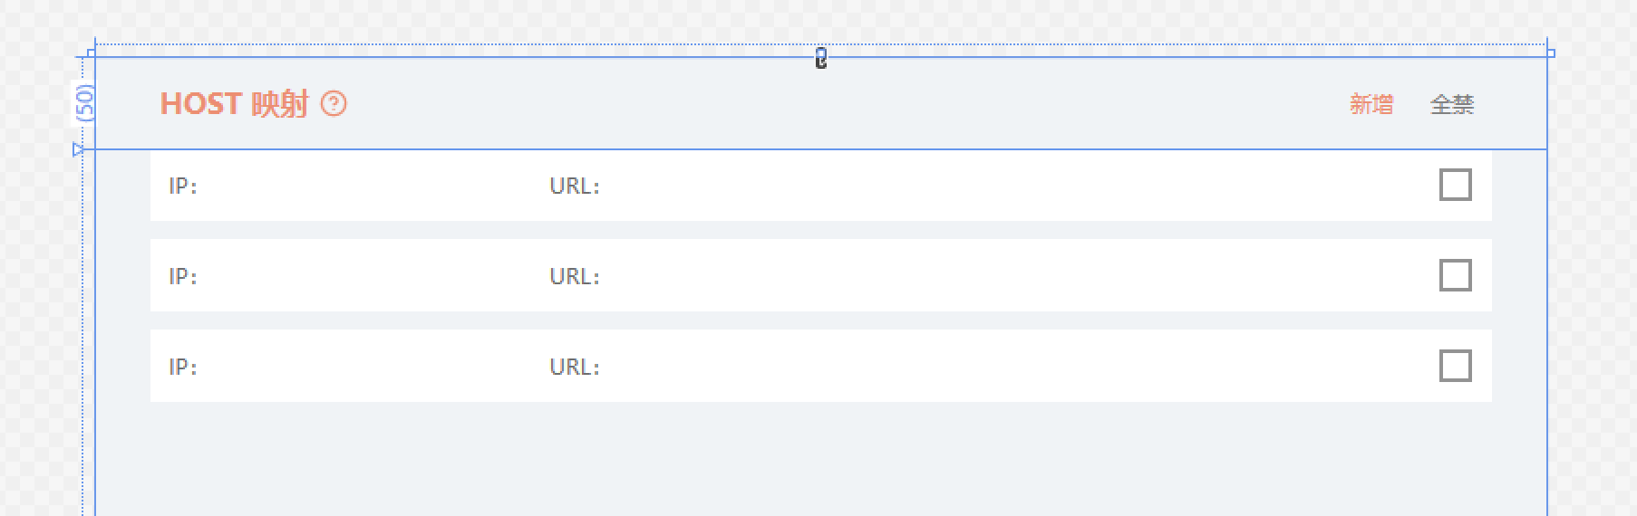This screenshot has width=1637, height=516.
Task: Open the help icon beside HOST 映射
Action: [x=334, y=104]
